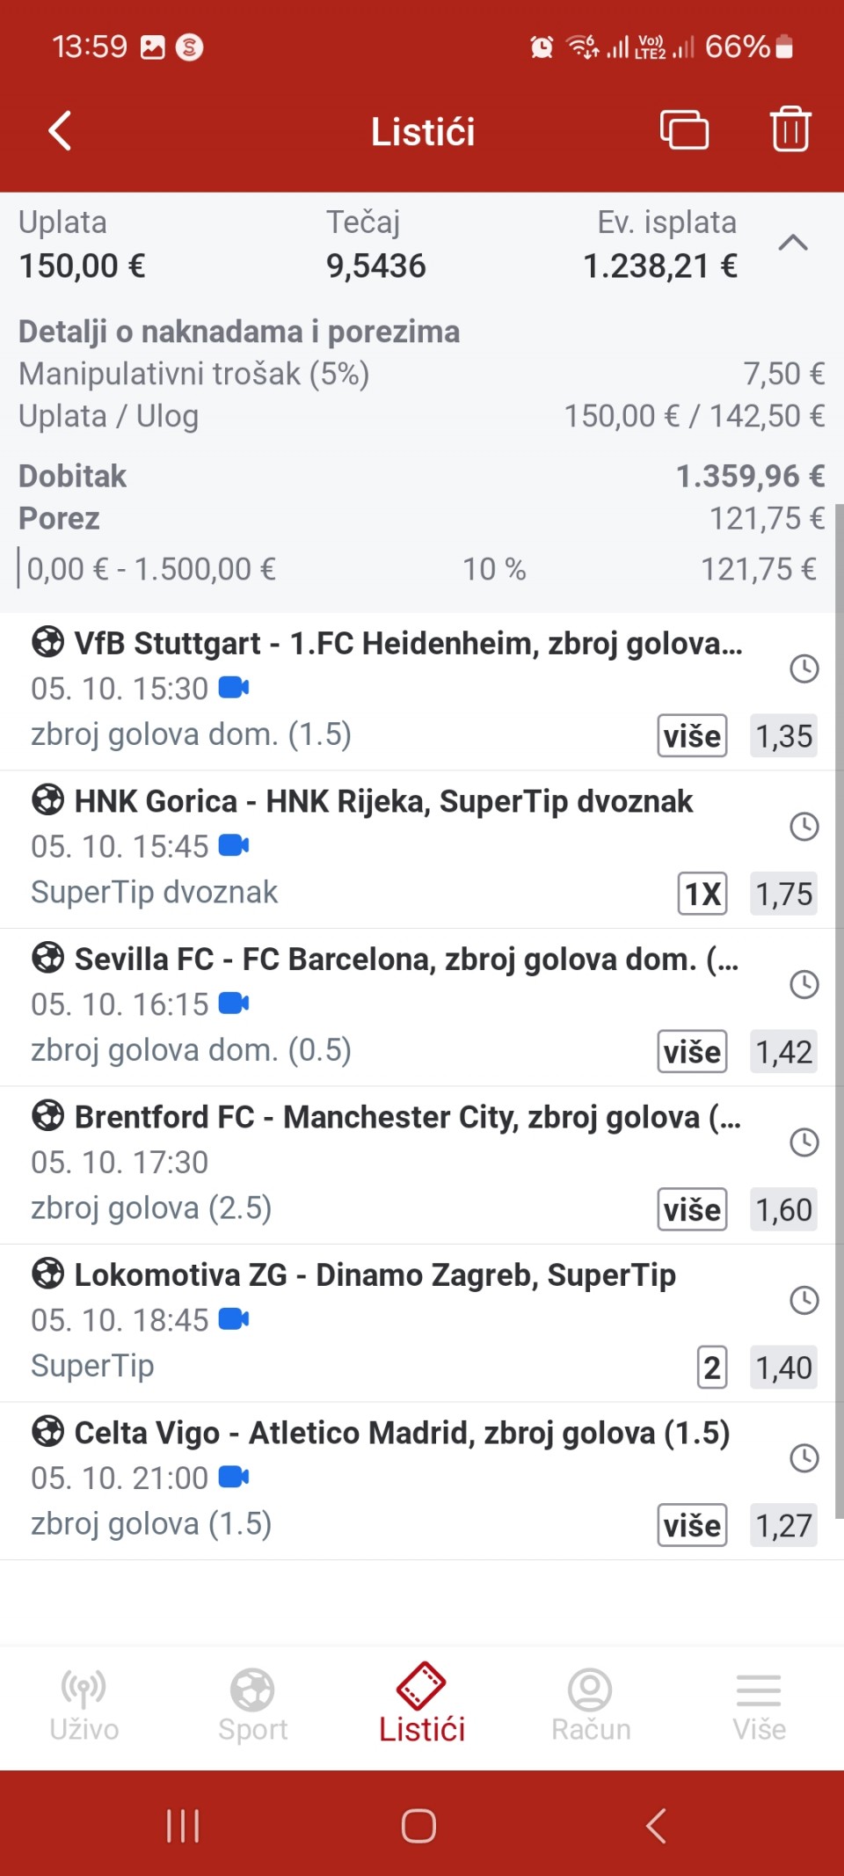Viewport: 844px width, 1876px height.
Task: Open Lokomotiva ZG - Dinamo Zagreb match
Action: (x=375, y=1275)
